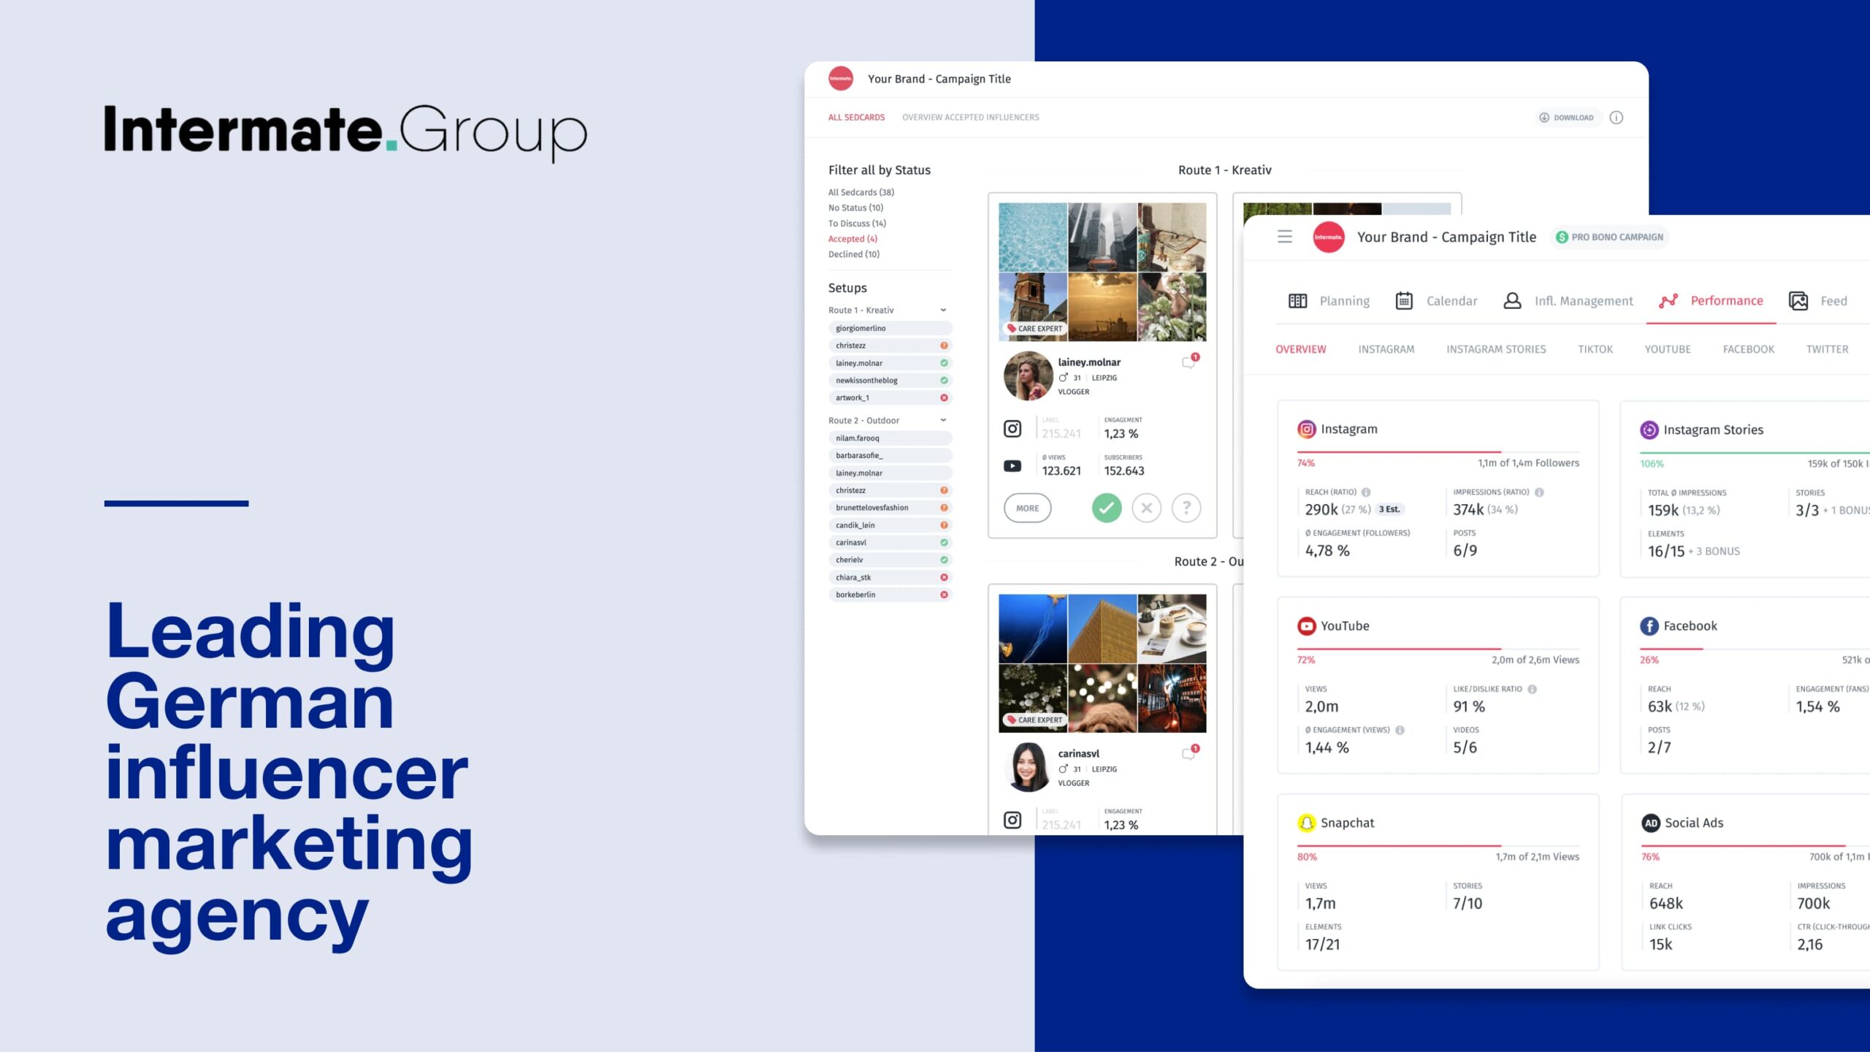Filter by To Discuss (14)
The height and width of the screenshot is (1052, 1870).
857,224
